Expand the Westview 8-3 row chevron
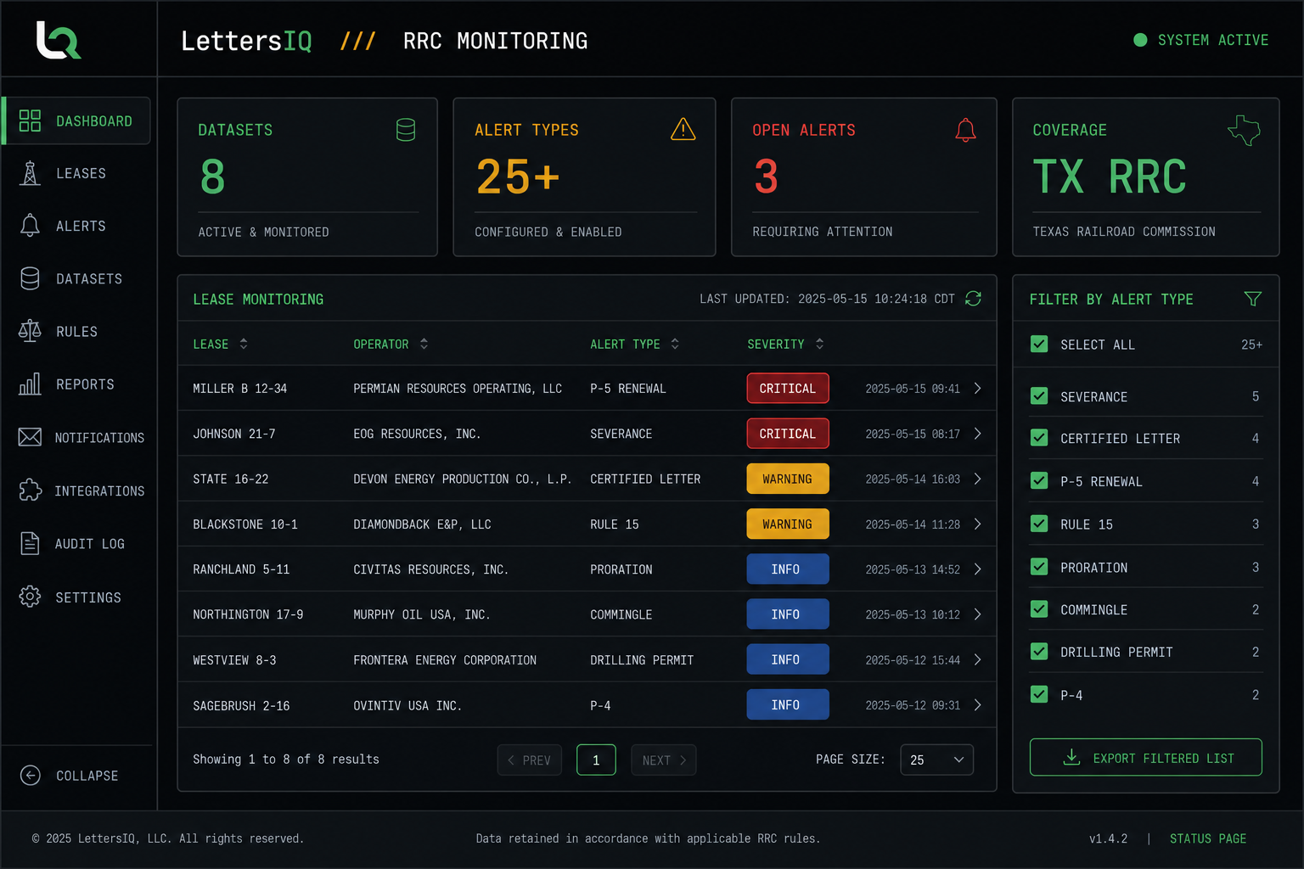This screenshot has width=1304, height=869. click(x=977, y=659)
